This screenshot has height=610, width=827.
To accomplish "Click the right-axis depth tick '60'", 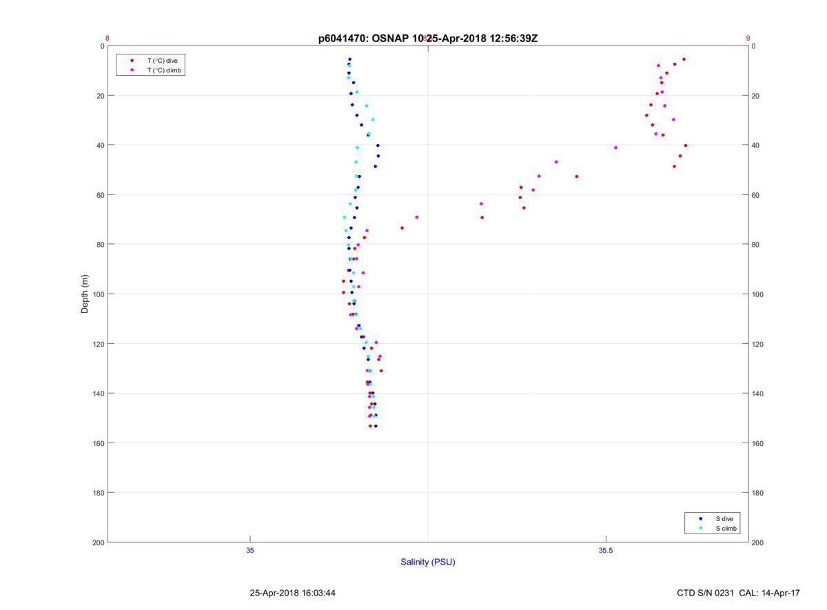I will tap(755, 195).
